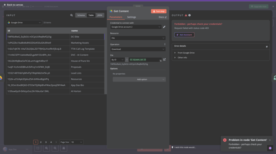Click the Test step button
The height and width of the screenshot is (154, 276).
(x=159, y=11)
